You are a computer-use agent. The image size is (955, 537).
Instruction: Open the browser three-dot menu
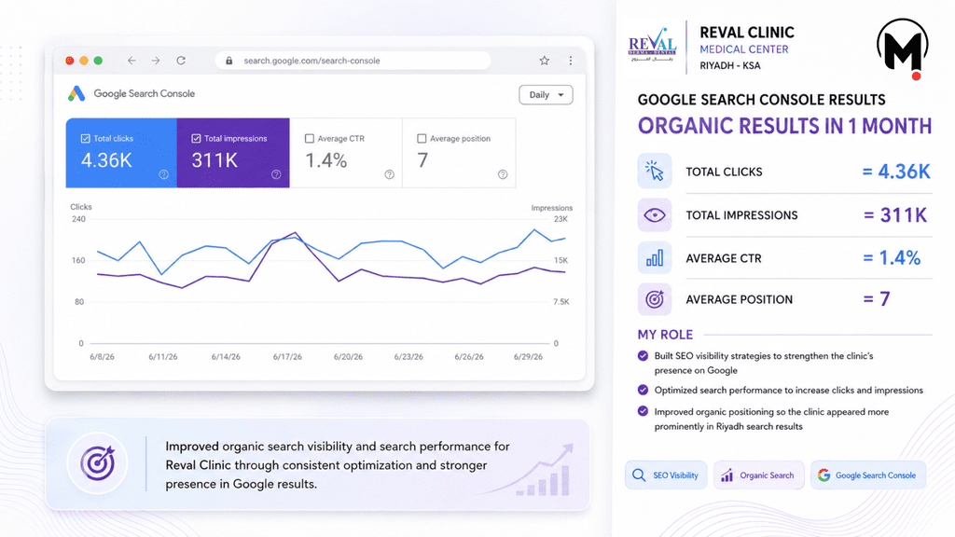(571, 61)
